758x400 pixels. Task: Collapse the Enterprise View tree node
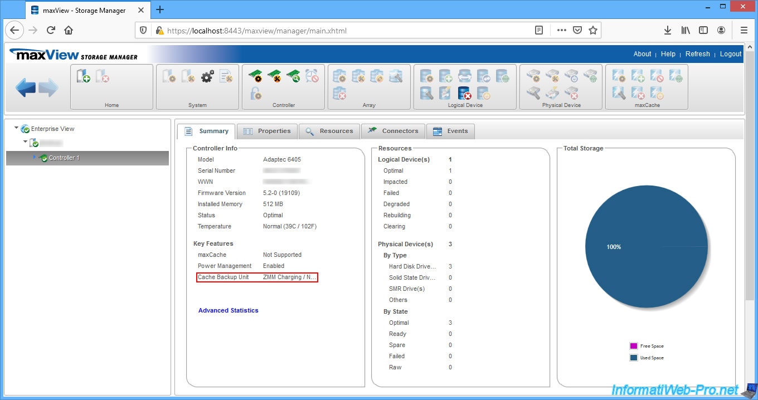point(17,128)
